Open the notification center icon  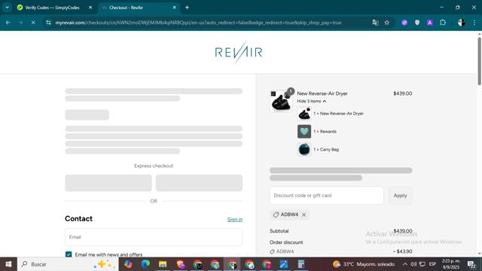click(471, 264)
